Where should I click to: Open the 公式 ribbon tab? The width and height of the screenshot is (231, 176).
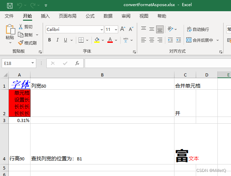(90, 16)
